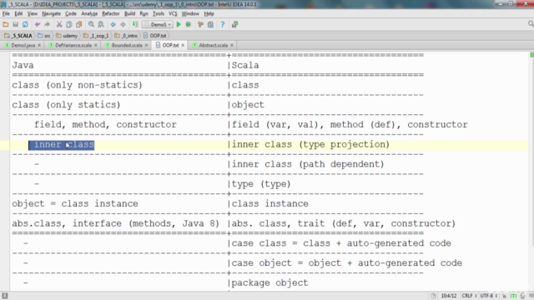Viewport: 534px width, 300px height.
Task: Click the navigate Forward arrow icon
Action: point(123,24)
